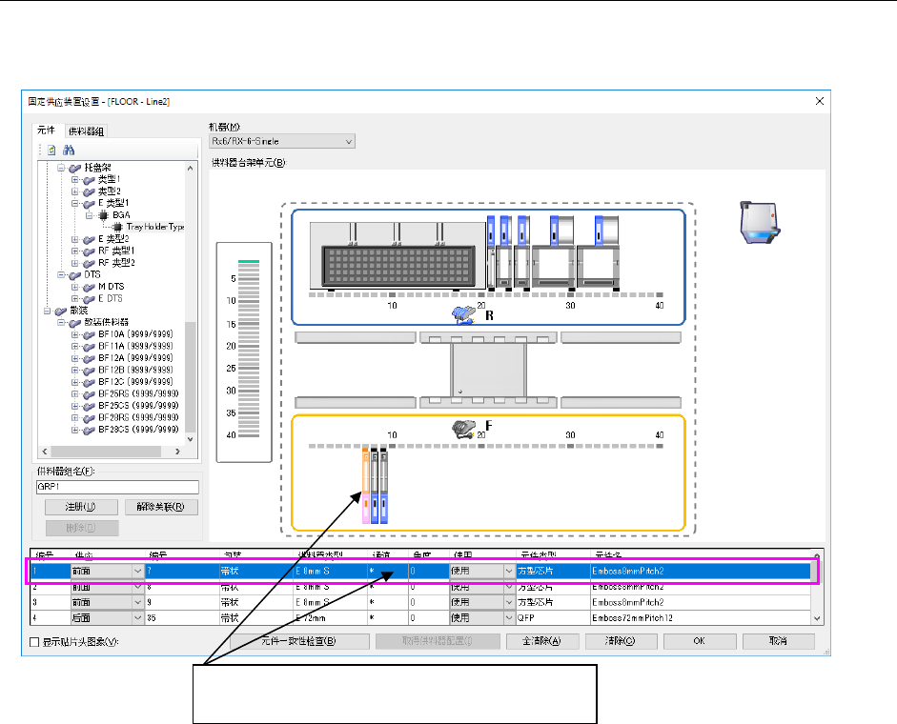
Task: Expand the BF10A (9999/9999) tree node
Action: pos(75,334)
